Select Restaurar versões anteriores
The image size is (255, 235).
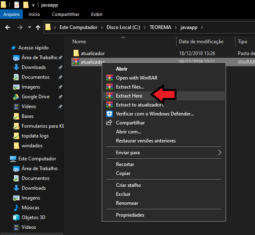coord(164,141)
